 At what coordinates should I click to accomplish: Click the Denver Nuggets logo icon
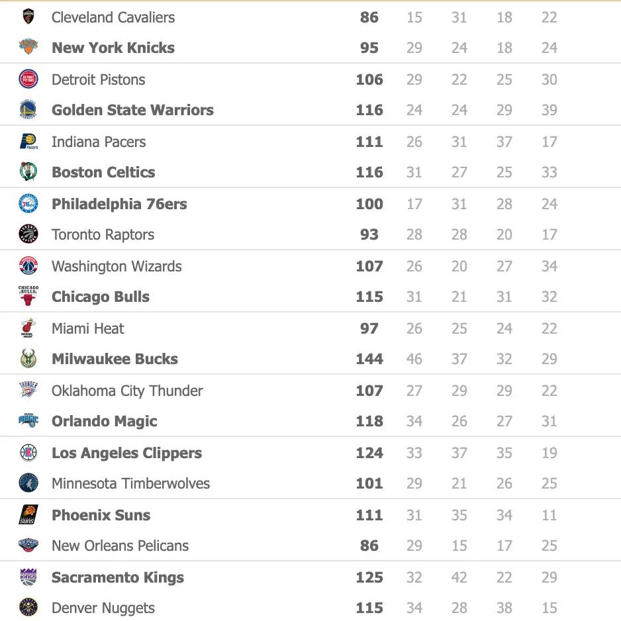tap(28, 608)
